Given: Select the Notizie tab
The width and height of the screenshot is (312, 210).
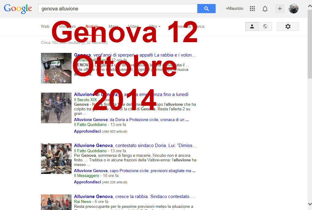Looking at the screenshot, I should pos(92,27).
